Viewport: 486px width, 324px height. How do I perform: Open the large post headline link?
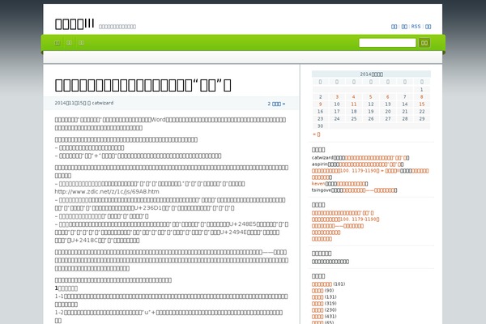tap(143, 85)
